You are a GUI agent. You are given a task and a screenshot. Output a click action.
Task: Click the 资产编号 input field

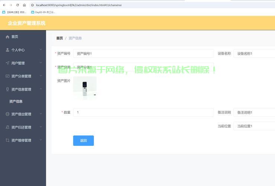tap(144, 54)
